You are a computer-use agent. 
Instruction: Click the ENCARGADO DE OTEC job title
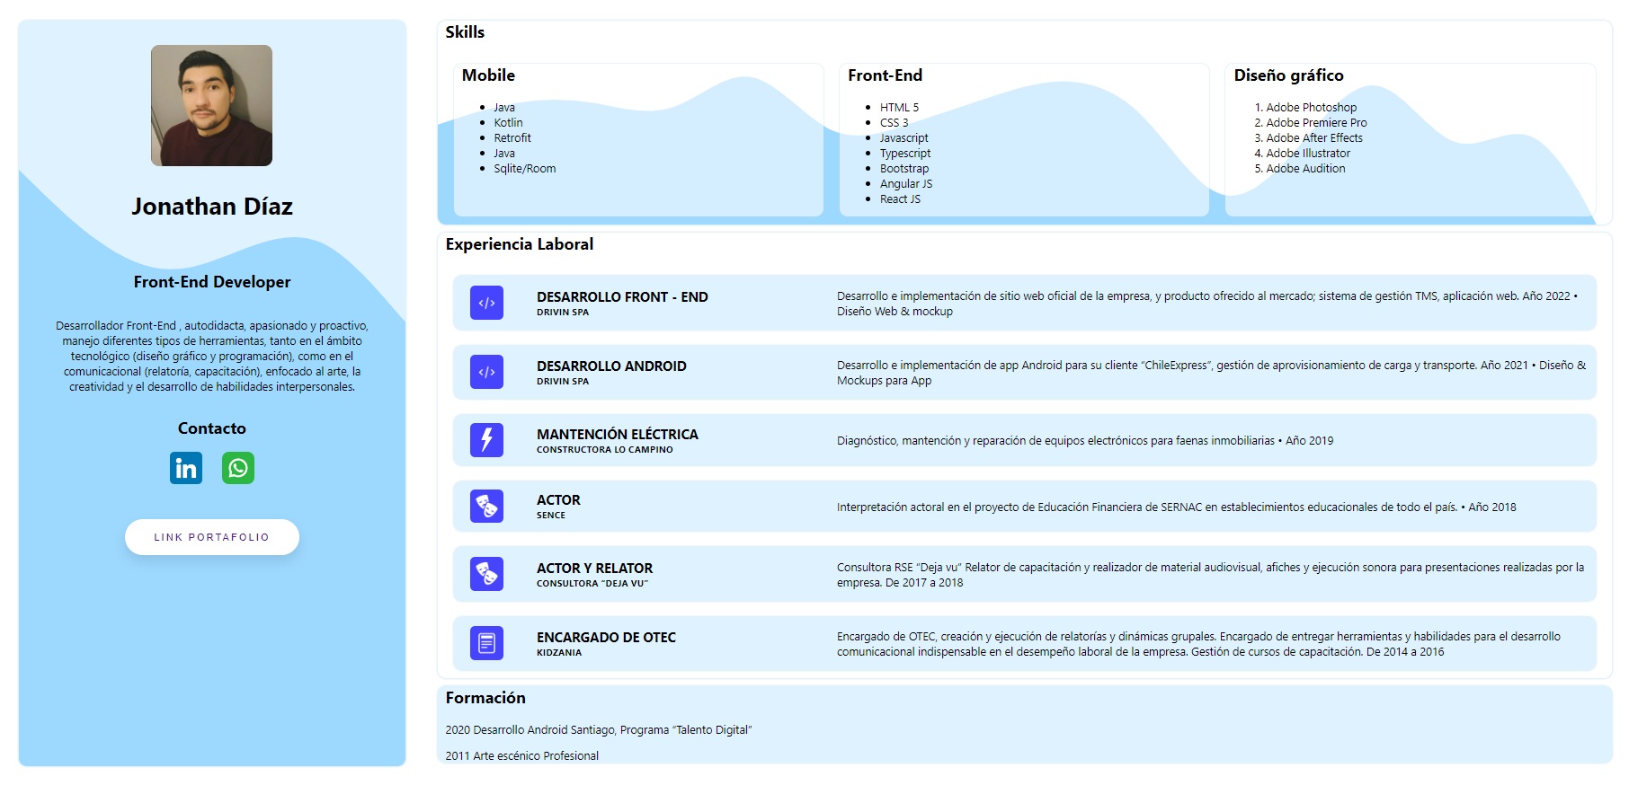[x=606, y=638]
